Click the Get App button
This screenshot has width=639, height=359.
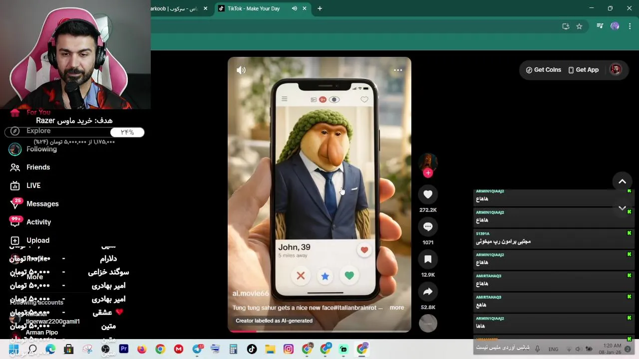[x=583, y=70]
